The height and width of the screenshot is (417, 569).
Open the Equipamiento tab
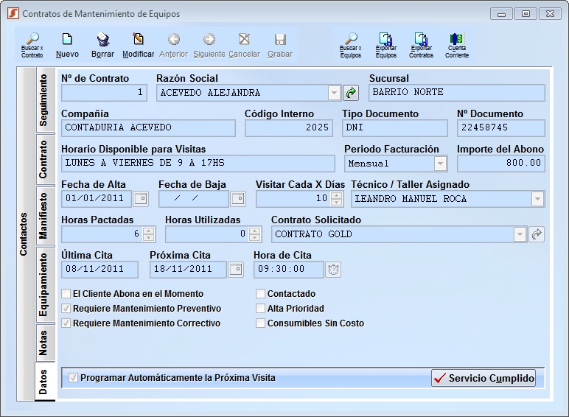[45, 284]
